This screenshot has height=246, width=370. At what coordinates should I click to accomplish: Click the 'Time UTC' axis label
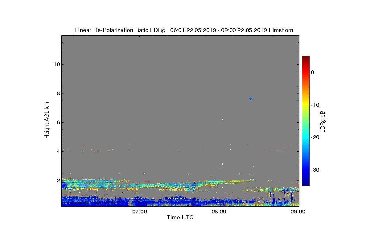(x=180, y=217)
